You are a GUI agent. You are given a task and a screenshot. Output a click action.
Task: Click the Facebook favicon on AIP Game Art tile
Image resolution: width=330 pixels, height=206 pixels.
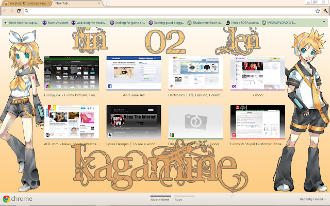point(110,86)
